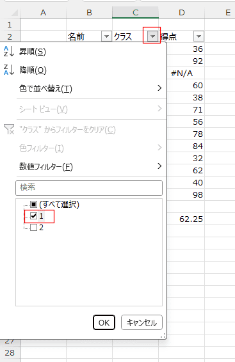
Task: Select column C header
Action: 135,12
